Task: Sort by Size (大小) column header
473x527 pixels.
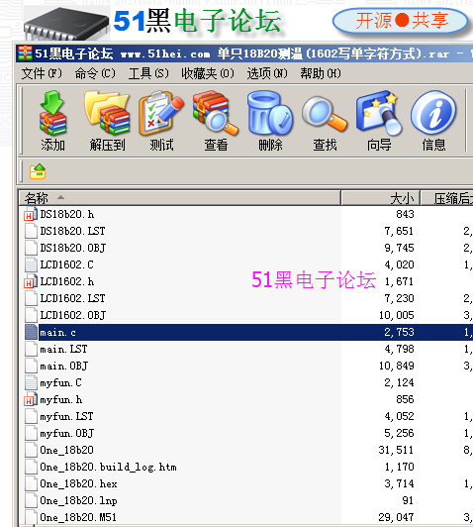Action: (381, 198)
